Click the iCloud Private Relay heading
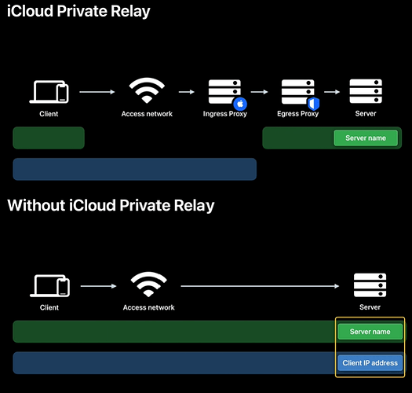Image resolution: width=412 pixels, height=393 pixels. (78, 12)
